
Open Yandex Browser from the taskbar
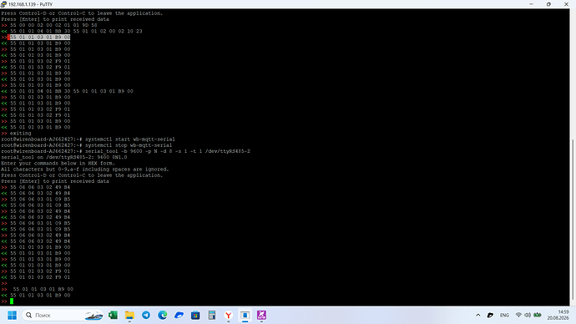pyautogui.click(x=229, y=315)
